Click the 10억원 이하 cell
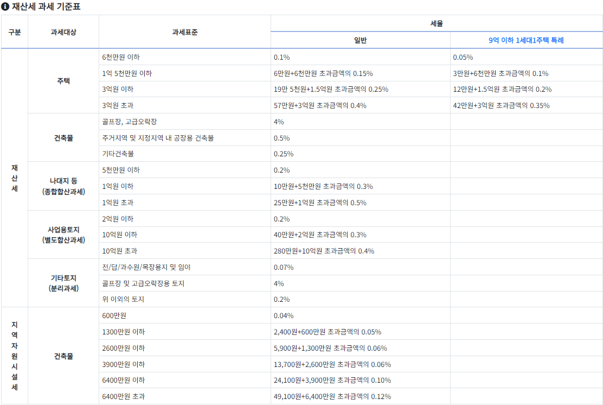The width and height of the screenshot is (603, 405). [184, 235]
